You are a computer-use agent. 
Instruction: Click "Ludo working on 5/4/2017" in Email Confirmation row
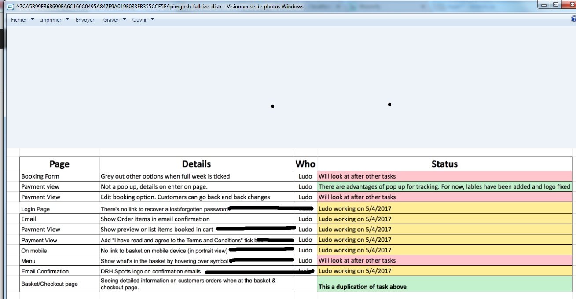point(444,271)
